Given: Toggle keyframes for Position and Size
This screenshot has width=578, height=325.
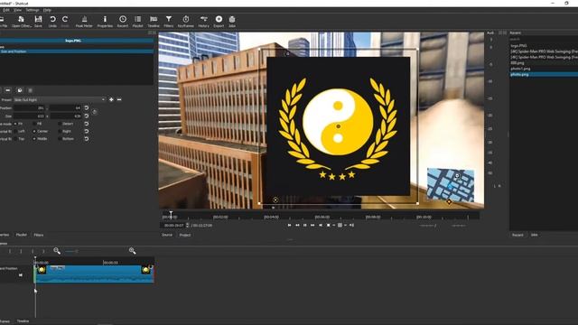Looking at the screenshot, I should pos(94,112).
